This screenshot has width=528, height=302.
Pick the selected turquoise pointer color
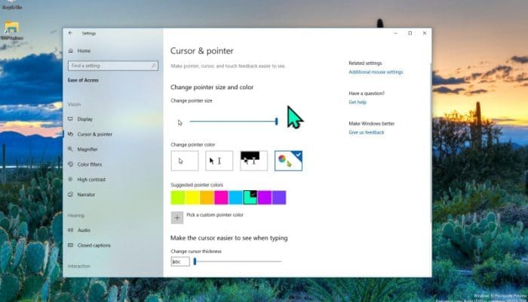pyautogui.click(x=250, y=198)
